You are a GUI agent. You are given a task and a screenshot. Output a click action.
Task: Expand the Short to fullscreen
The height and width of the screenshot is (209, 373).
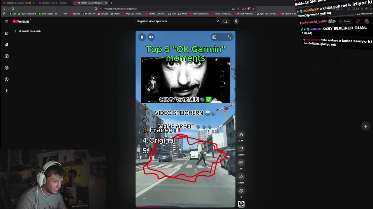click(229, 37)
